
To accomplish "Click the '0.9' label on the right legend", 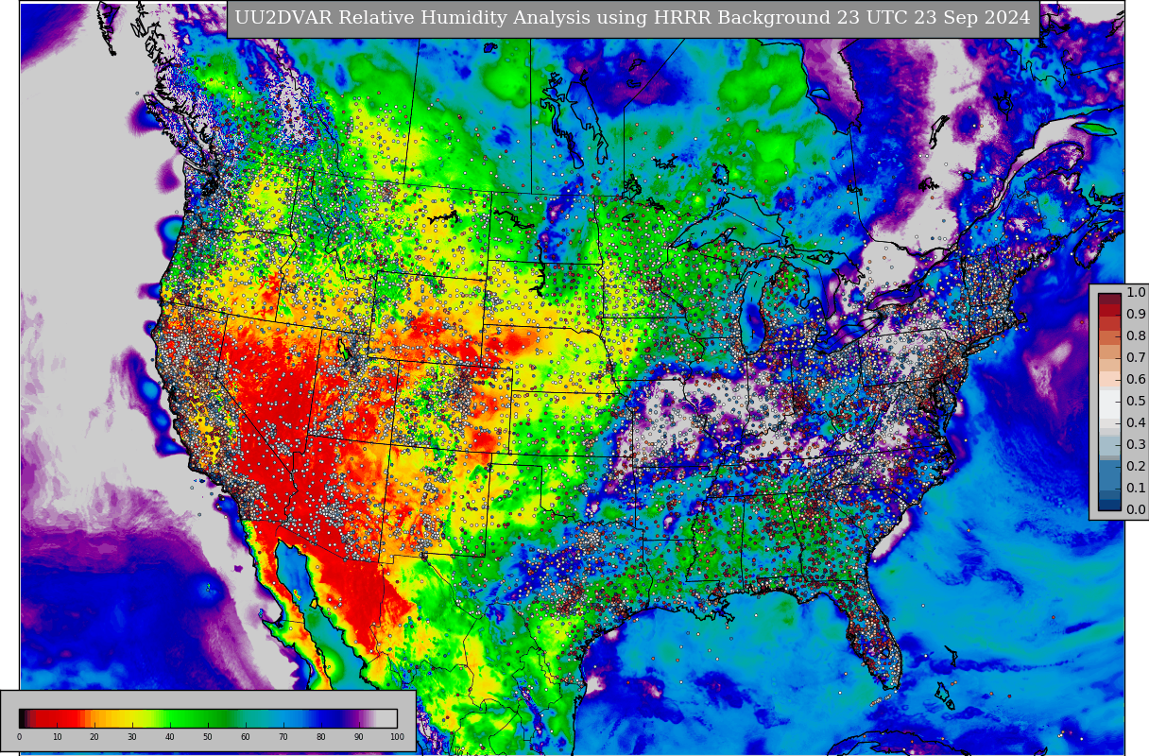I will (1136, 315).
